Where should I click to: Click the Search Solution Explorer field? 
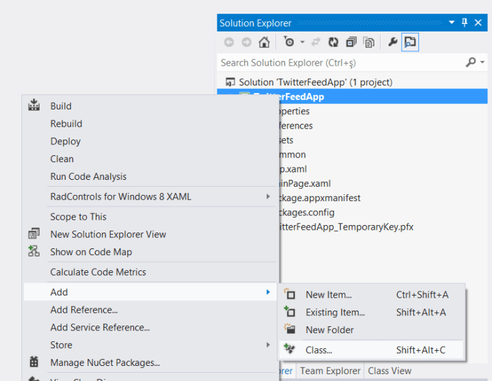coord(338,62)
